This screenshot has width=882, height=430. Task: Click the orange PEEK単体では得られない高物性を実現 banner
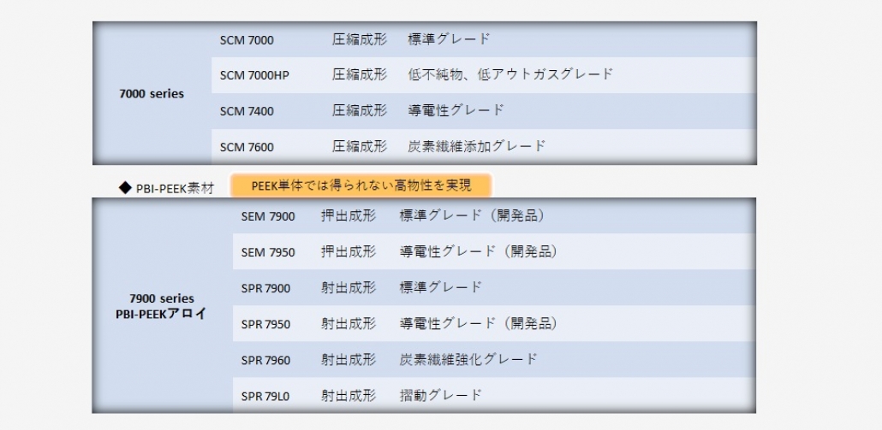pos(362,185)
